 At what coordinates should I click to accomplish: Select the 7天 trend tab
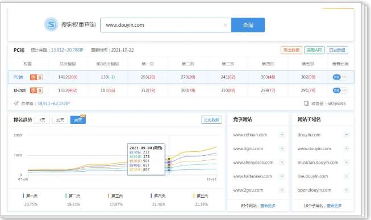click(x=42, y=120)
